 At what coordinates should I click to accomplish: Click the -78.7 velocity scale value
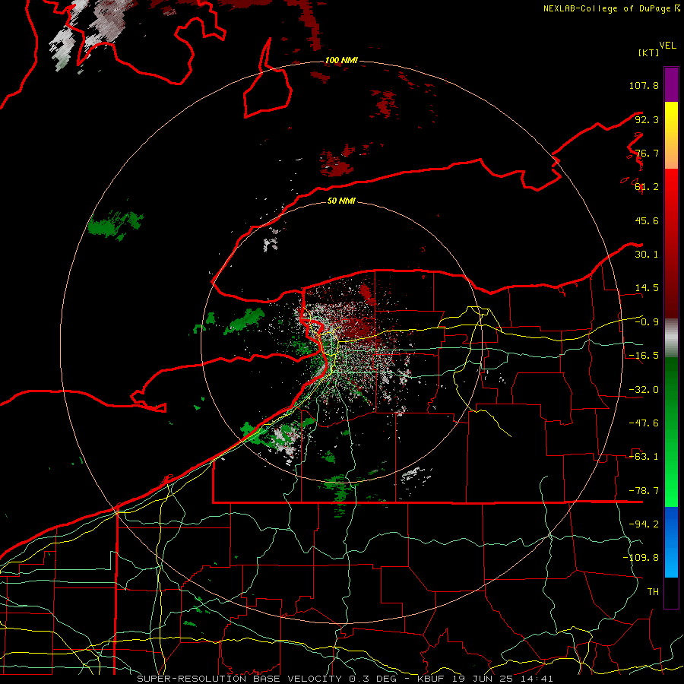click(x=644, y=491)
